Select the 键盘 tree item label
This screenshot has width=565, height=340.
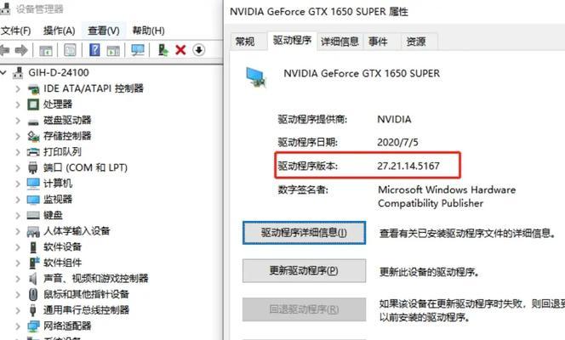coord(53,215)
